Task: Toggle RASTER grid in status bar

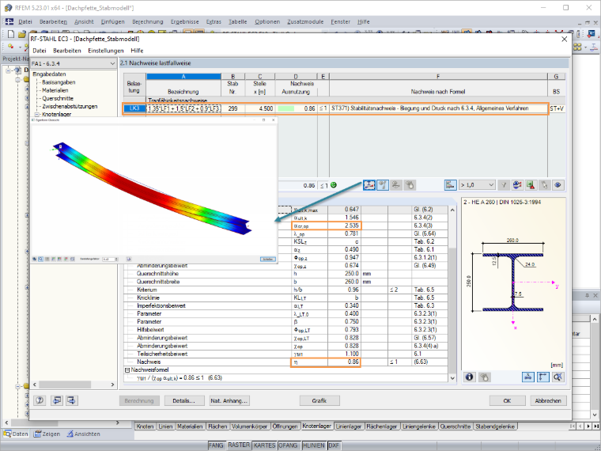Action: 238,445
